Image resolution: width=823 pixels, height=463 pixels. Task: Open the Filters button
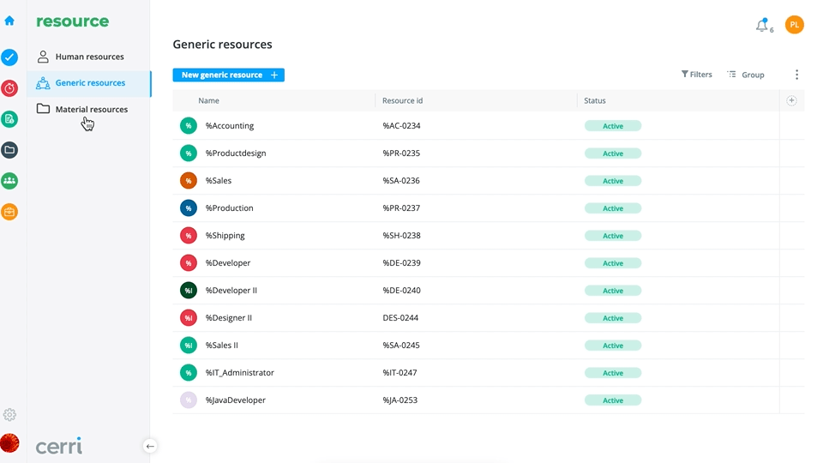click(x=696, y=75)
